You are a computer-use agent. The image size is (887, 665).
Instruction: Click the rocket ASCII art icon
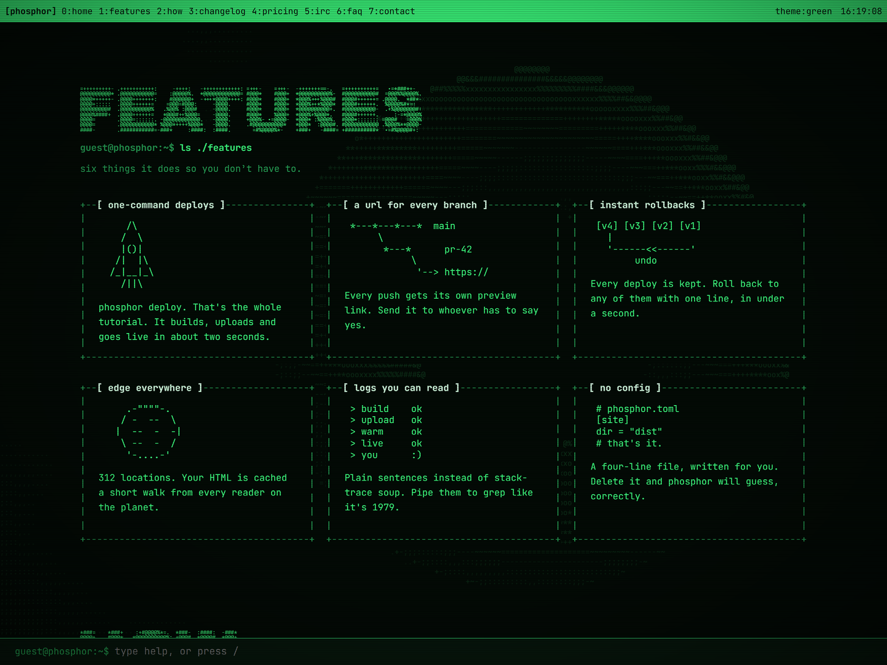[132, 255]
